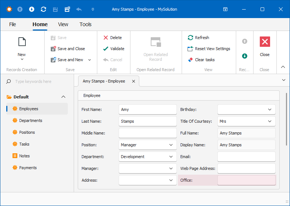
Task: Open the Birthday date dropdown
Action: [247, 109]
